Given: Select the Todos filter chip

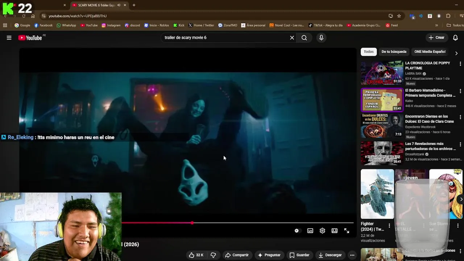Looking at the screenshot, I should pos(369,51).
